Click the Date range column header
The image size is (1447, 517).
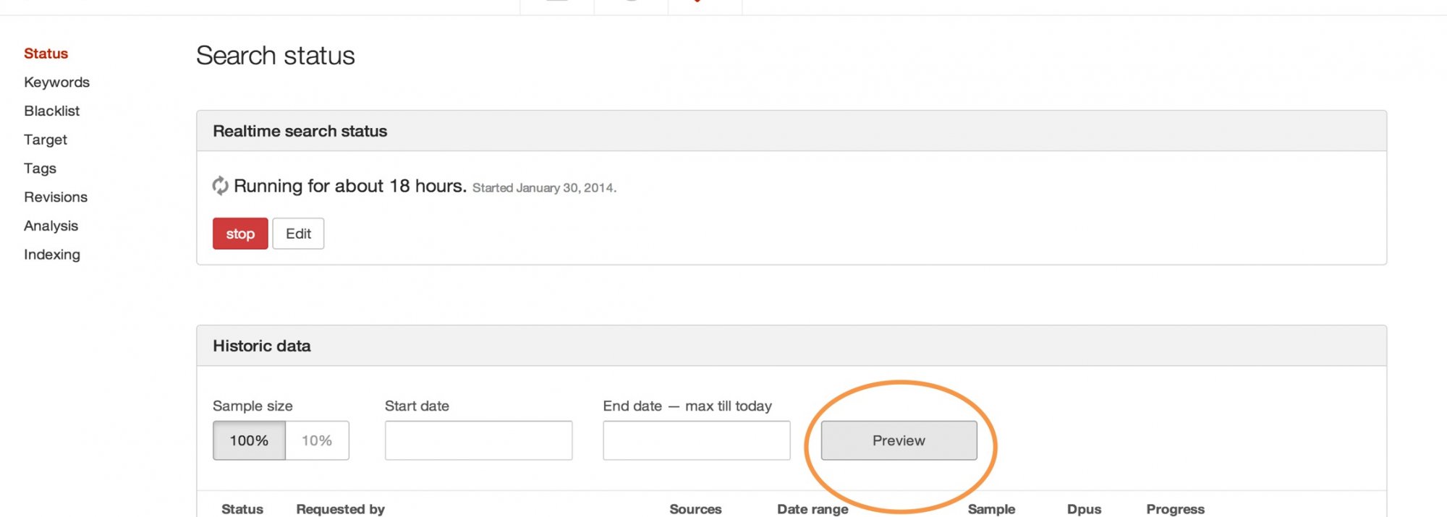point(812,509)
